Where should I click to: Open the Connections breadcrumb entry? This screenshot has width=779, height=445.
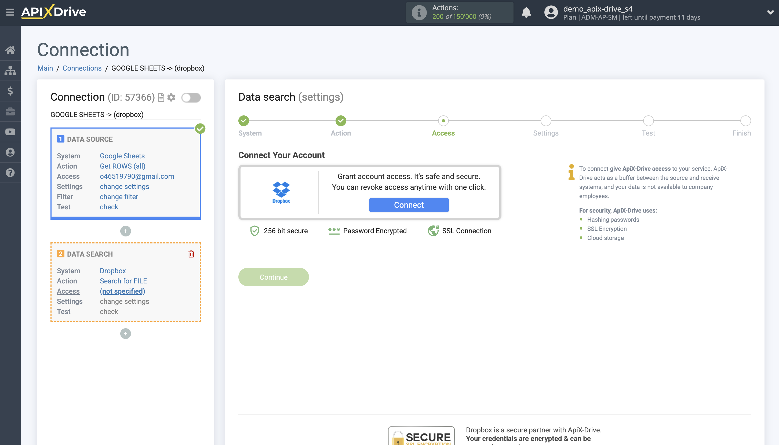click(82, 68)
